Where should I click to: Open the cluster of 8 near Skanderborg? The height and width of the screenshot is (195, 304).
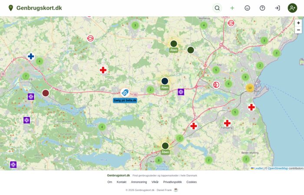[x=159, y=160]
